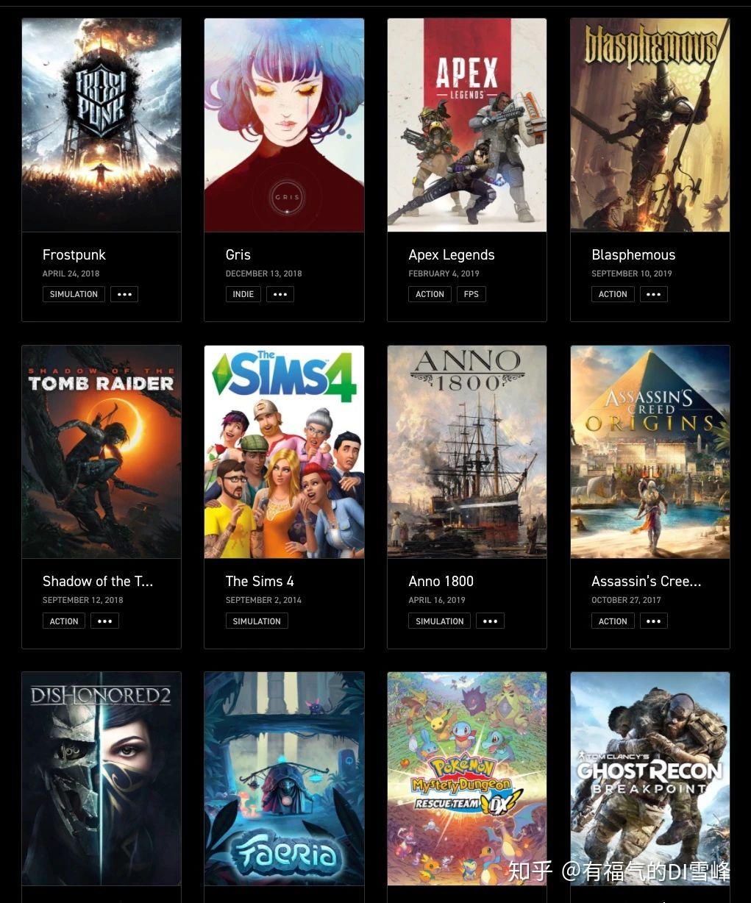This screenshot has width=751, height=903.
Task: Expand more genres under Frostpunk
Action: [124, 294]
